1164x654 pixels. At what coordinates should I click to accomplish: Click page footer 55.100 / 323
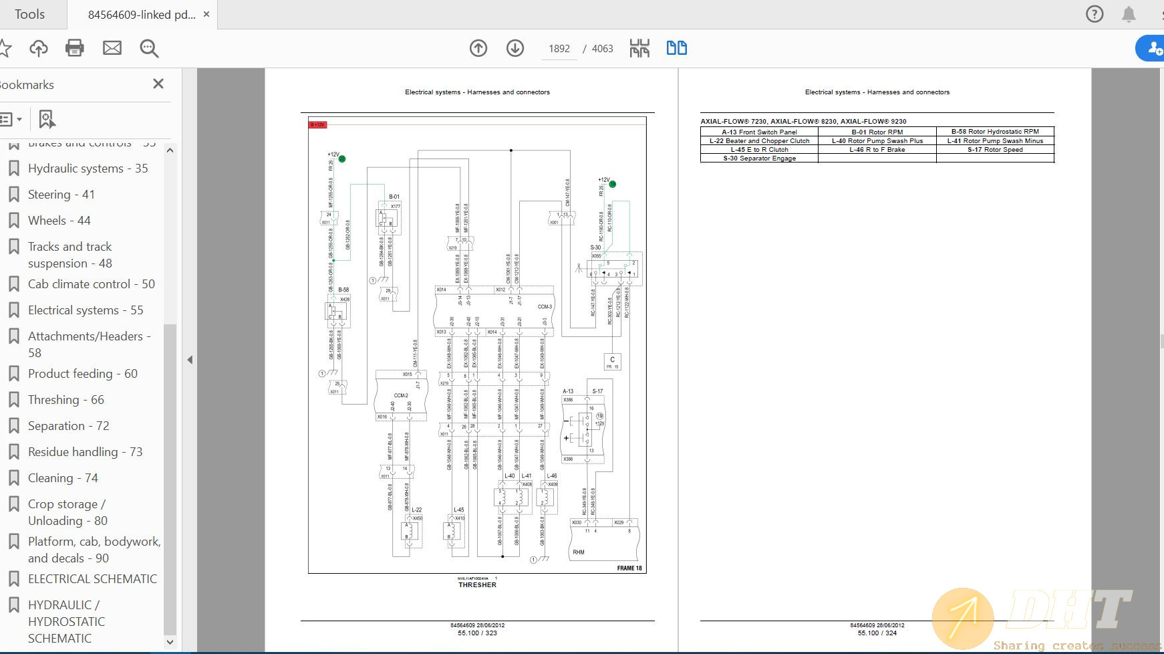(477, 633)
